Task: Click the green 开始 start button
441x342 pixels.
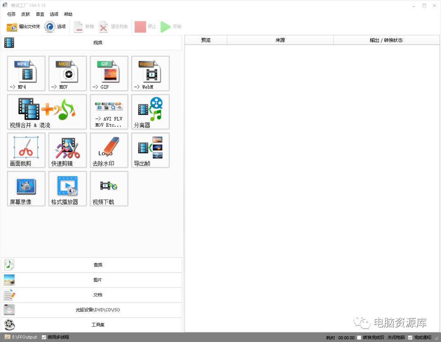Action: [x=171, y=27]
